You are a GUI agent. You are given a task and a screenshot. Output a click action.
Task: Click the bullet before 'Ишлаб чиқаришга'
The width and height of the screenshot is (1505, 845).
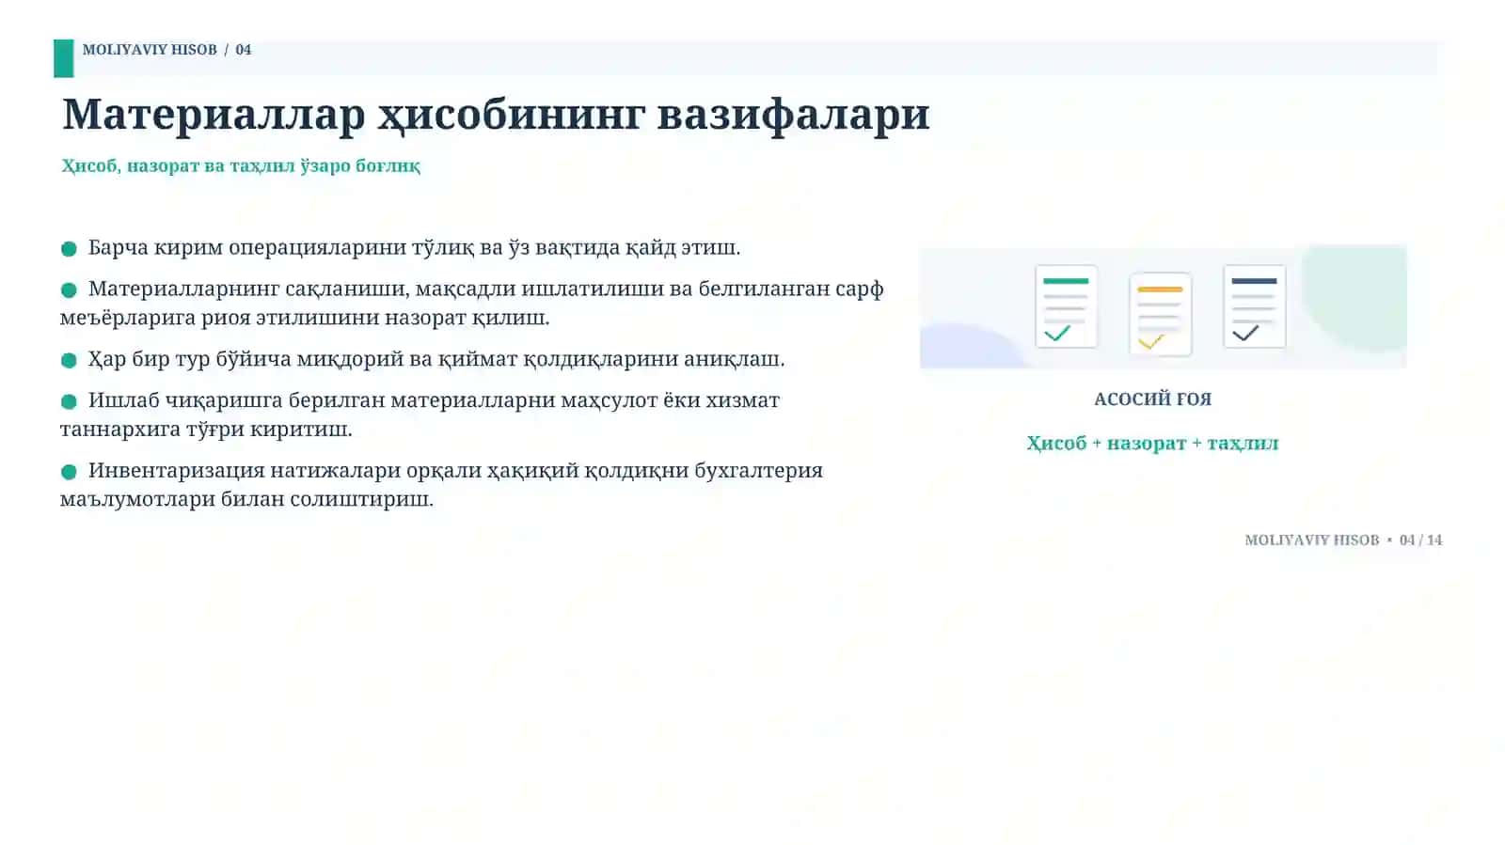(x=69, y=401)
